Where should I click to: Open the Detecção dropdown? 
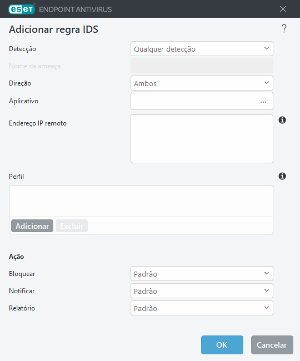[202, 48]
